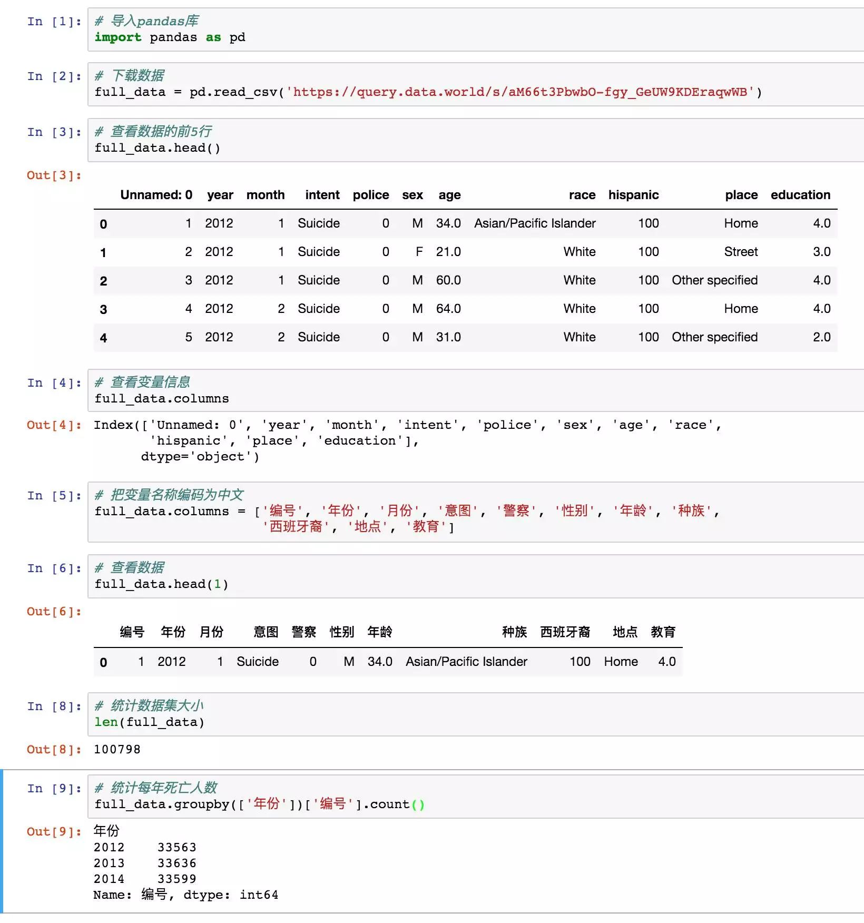This screenshot has height=923, width=864.
Task: Click the '性别' column header
Action: 342,632
